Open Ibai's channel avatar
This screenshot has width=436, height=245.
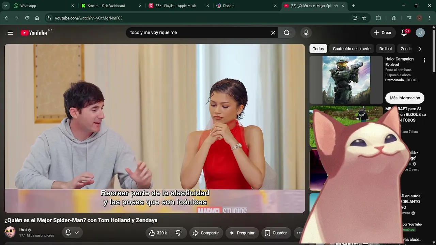pyautogui.click(x=10, y=232)
